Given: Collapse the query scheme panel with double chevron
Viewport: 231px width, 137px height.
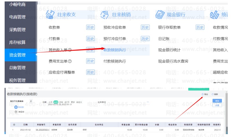Looking at the screenshot, I should 31,101.
